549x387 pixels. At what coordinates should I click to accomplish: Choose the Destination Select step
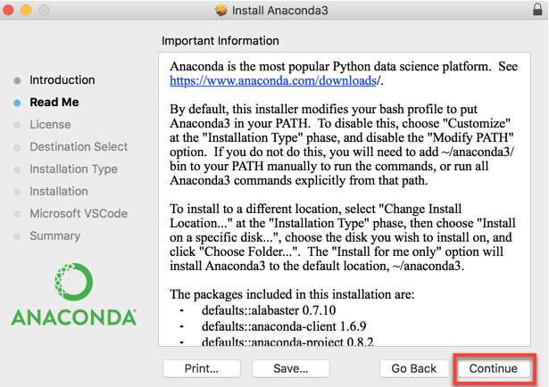tap(79, 147)
